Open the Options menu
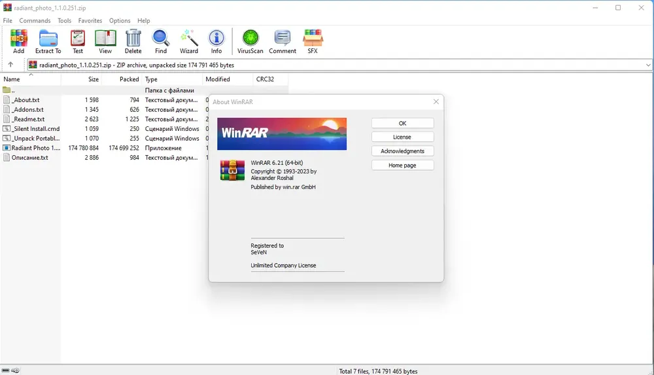 pos(120,20)
